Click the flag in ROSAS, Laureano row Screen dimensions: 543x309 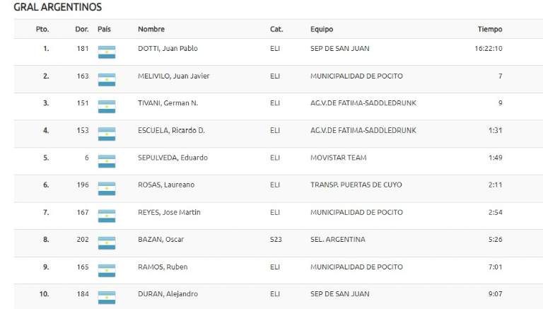(x=106, y=188)
